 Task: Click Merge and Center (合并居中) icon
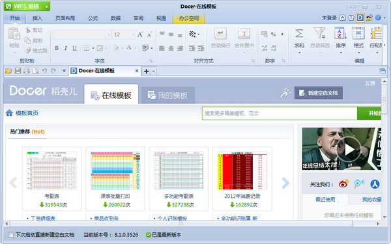[x=244, y=34]
